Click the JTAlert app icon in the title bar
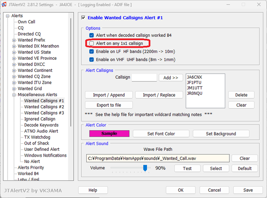Viewport: 267px width, 198px height. [4, 5]
